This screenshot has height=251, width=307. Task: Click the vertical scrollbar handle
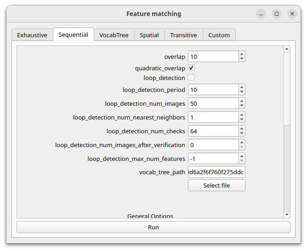287,87
